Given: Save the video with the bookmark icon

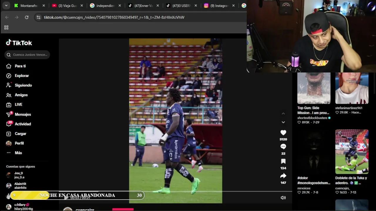Looking at the screenshot, I should pyautogui.click(x=283, y=161).
